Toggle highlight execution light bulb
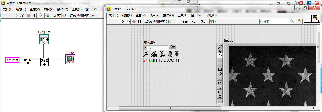The image size is (322, 112). point(40,16)
